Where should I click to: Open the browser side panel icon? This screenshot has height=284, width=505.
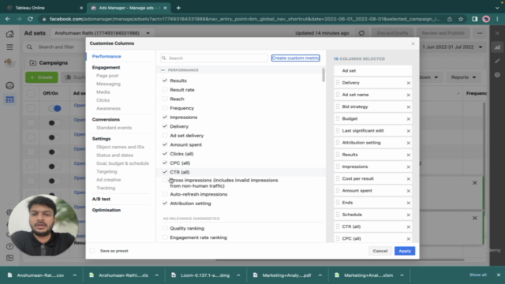475,19
